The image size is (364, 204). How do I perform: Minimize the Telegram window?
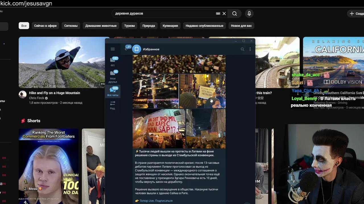tap(236, 41)
